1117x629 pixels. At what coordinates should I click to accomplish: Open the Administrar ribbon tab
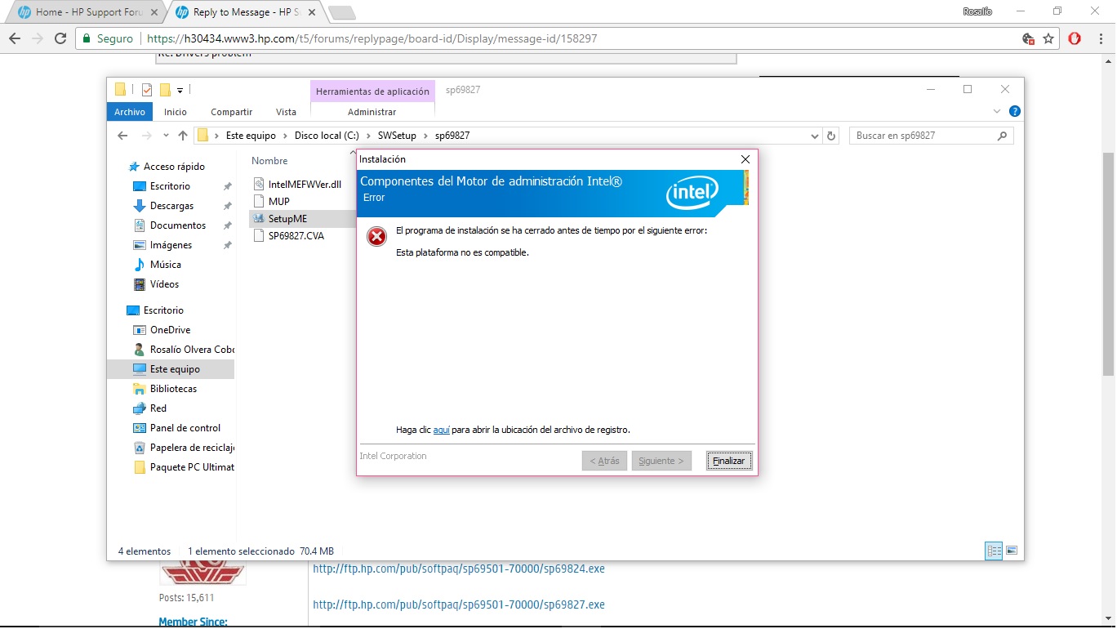pos(372,112)
